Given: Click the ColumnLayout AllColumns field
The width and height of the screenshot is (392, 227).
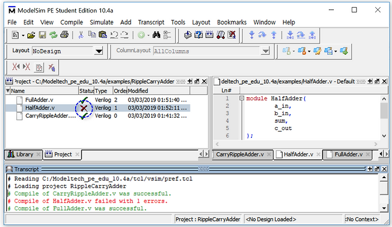Looking at the screenshot, I should coord(207,52).
